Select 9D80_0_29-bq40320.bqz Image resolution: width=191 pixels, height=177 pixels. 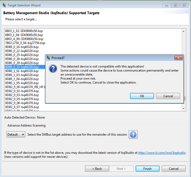coord(22,63)
